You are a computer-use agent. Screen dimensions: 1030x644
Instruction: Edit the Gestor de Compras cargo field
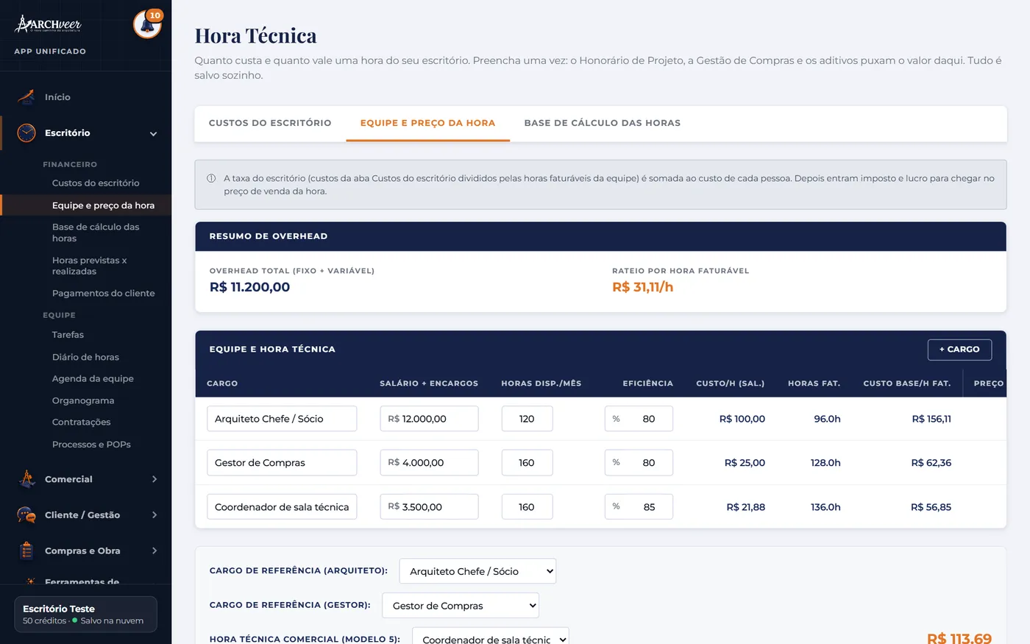coord(282,463)
